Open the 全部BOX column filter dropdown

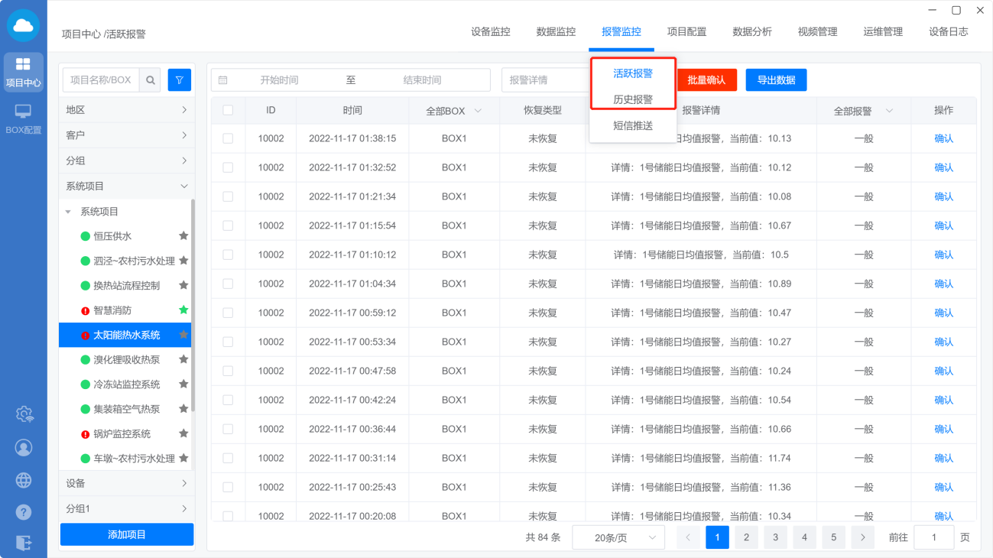[454, 111]
